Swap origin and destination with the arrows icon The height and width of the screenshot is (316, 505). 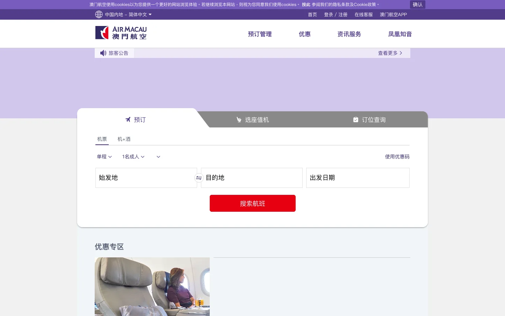coord(199,178)
